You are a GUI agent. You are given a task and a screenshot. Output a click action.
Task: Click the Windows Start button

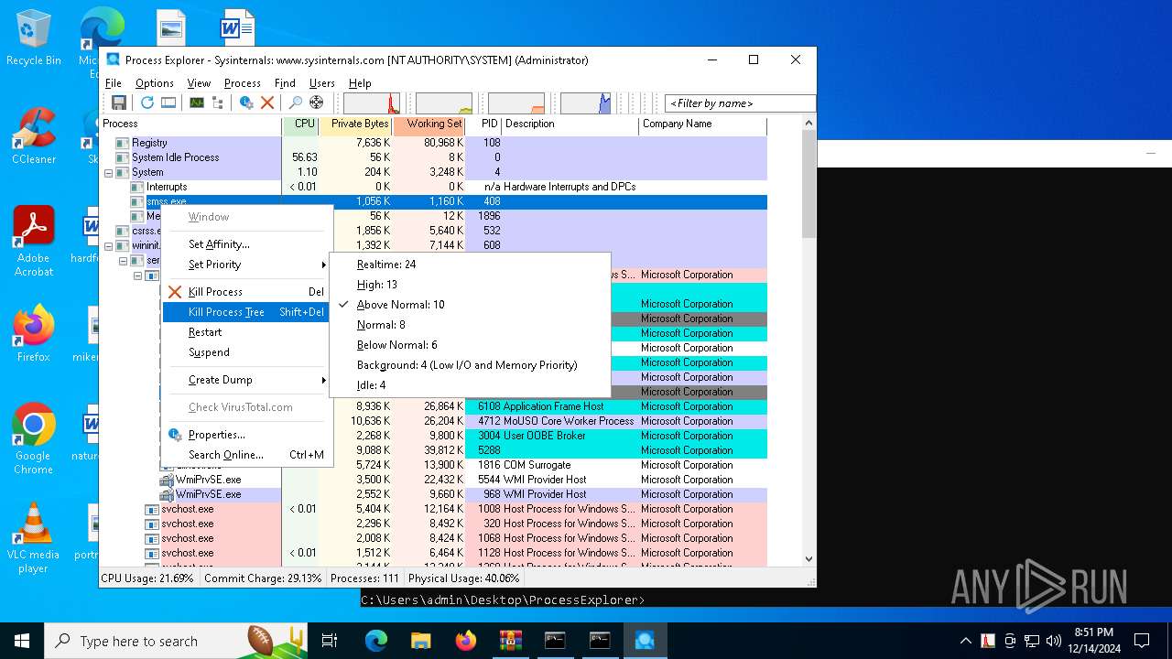22,641
